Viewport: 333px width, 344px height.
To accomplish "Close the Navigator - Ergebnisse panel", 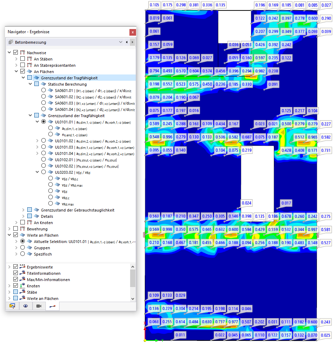I will (133, 32).
